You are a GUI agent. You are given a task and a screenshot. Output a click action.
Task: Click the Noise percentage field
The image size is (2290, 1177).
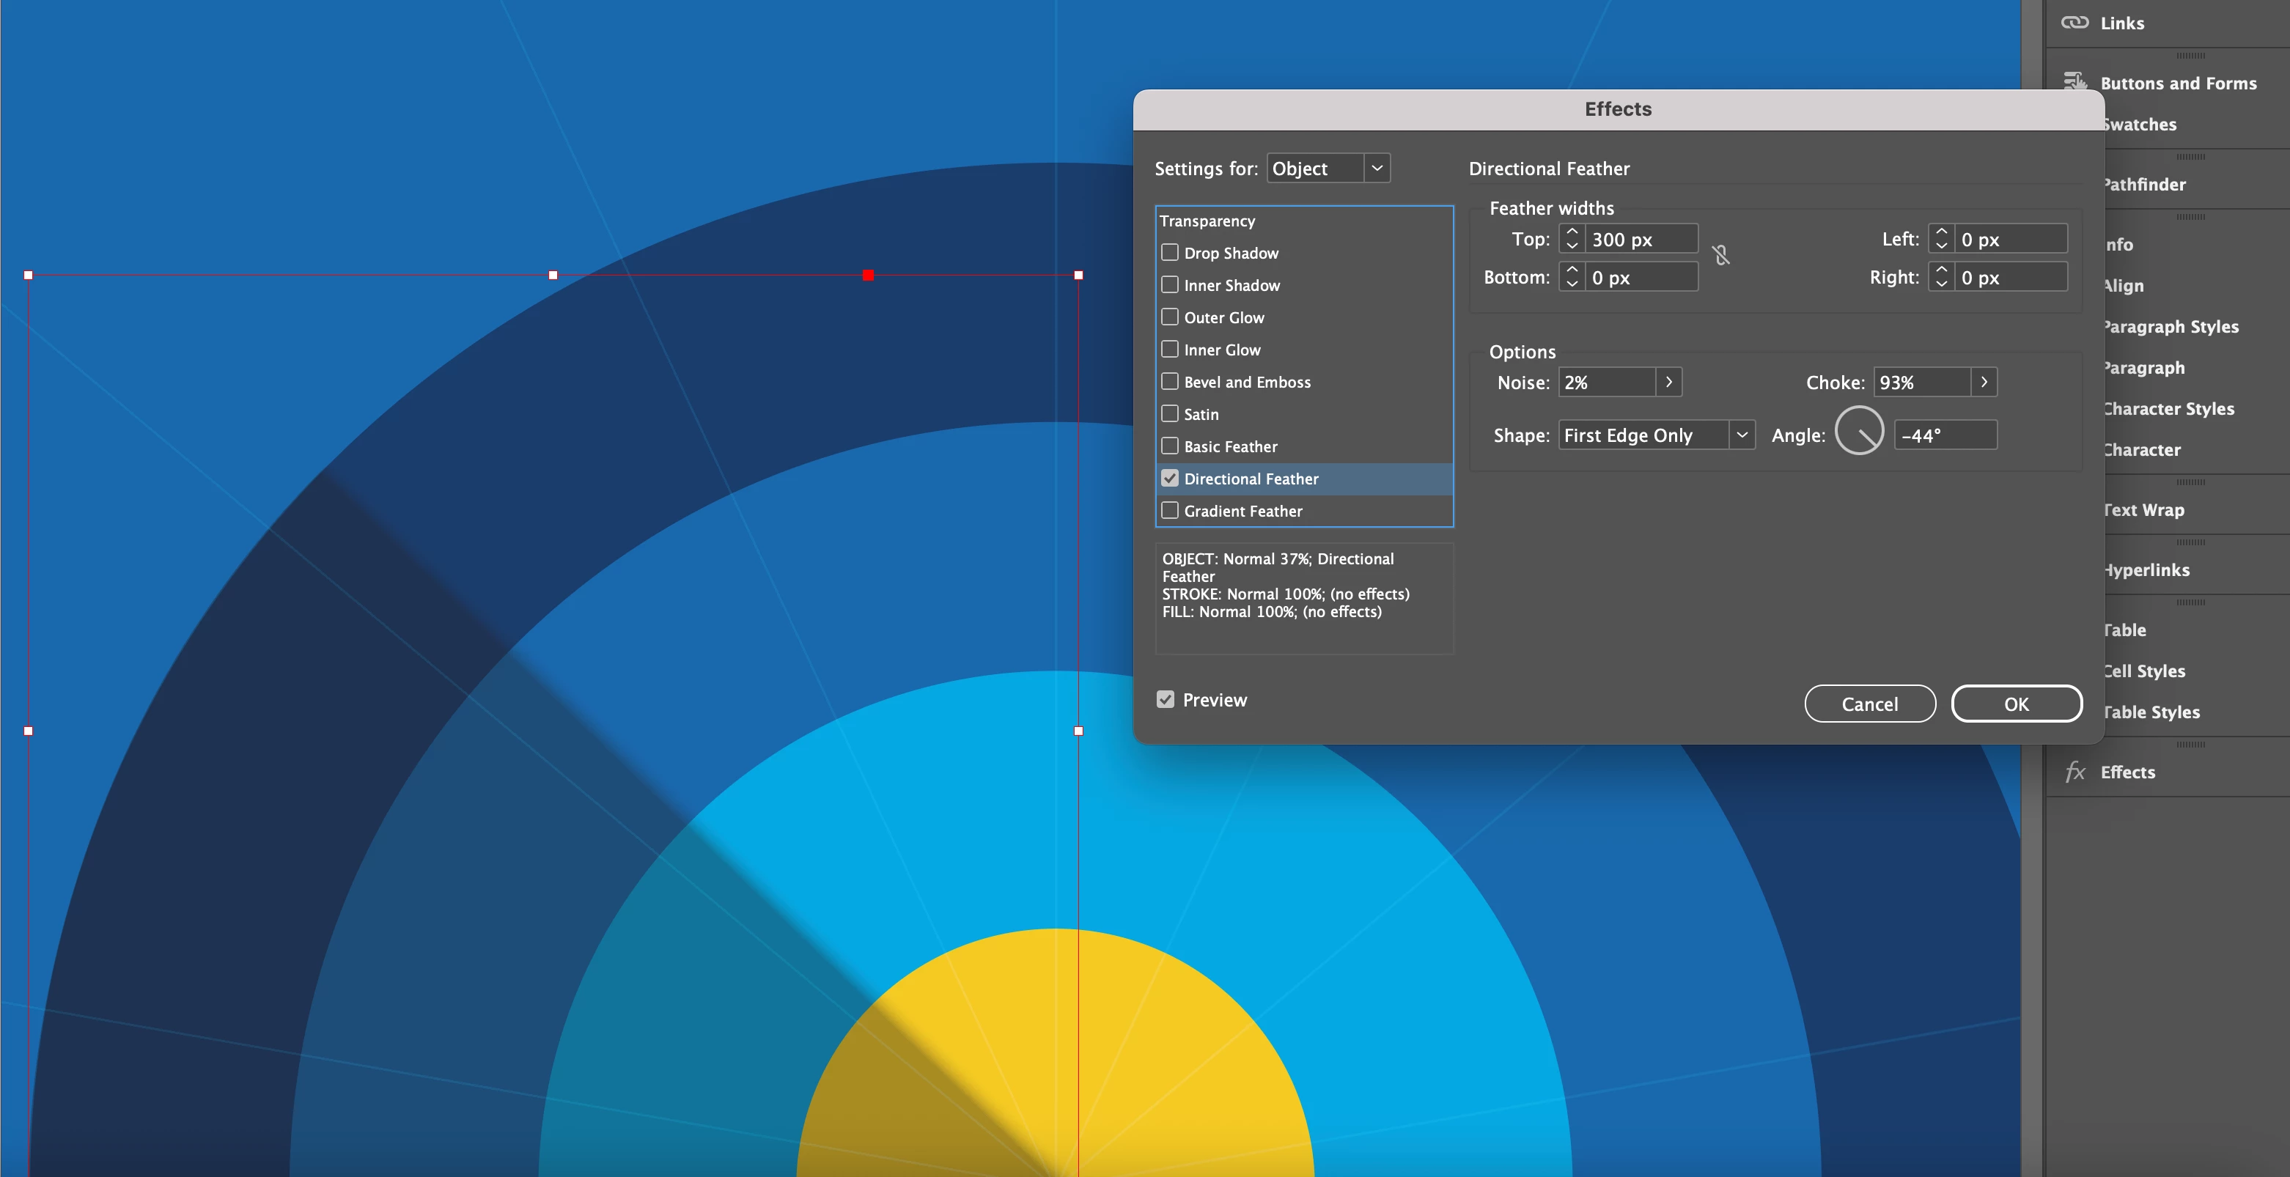coord(1608,383)
